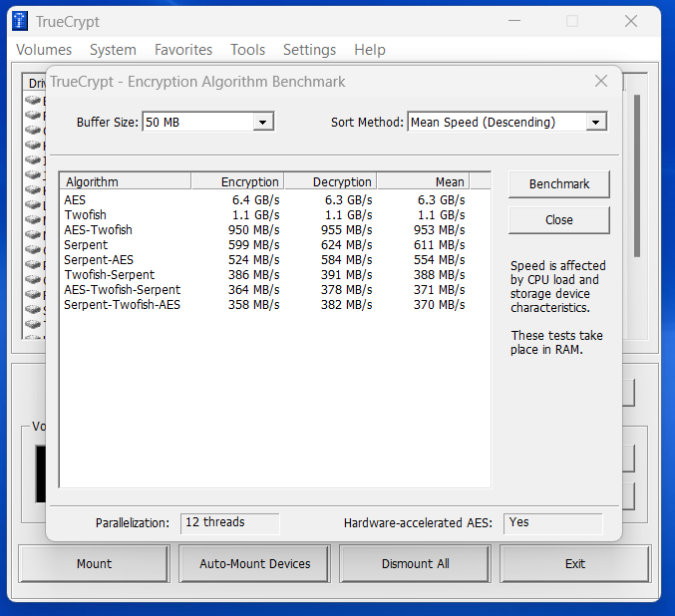Image resolution: width=675 pixels, height=616 pixels.
Task: Open the Favorites menu
Action: tap(183, 50)
